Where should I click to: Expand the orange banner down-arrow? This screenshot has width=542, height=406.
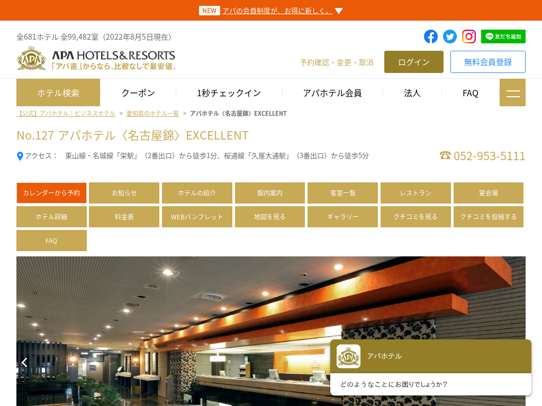(x=339, y=11)
